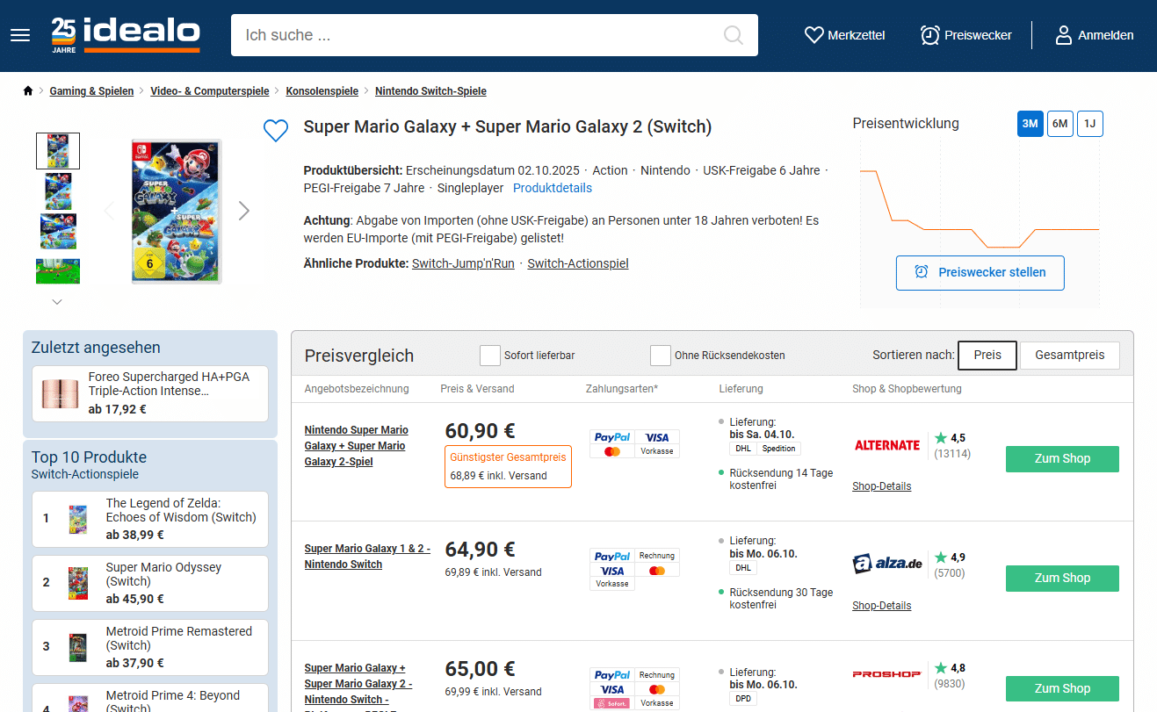The image size is (1157, 712).
Task: Click the search magnifier icon
Action: point(733,35)
